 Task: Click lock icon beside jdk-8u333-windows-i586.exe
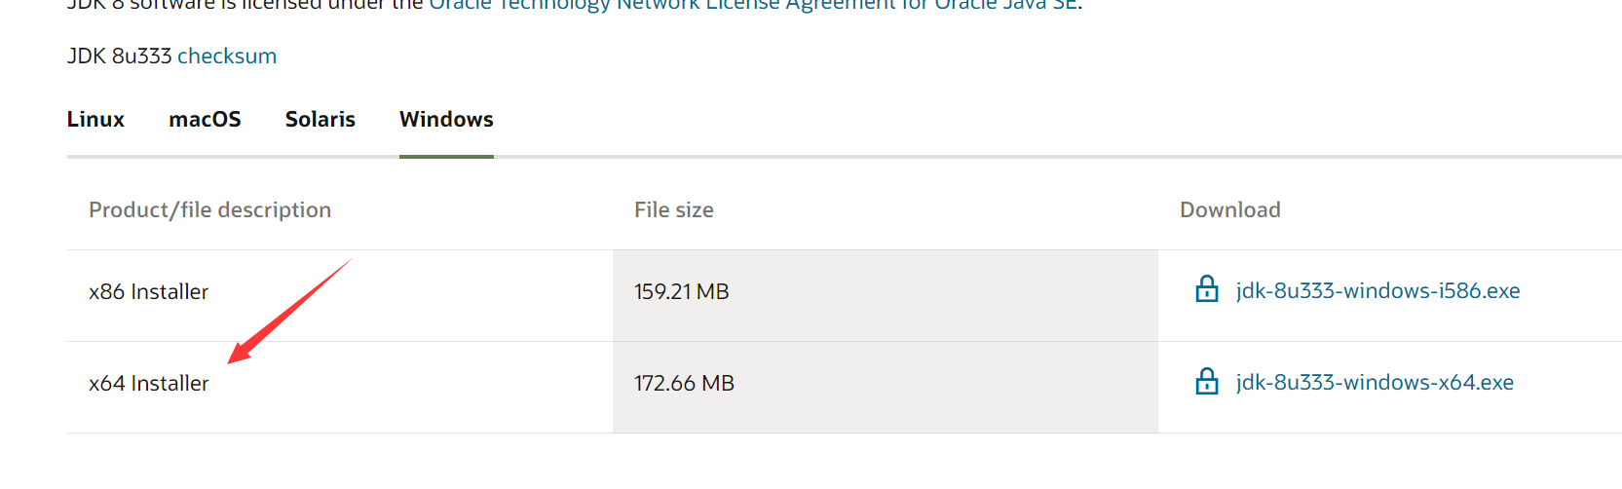click(x=1207, y=289)
